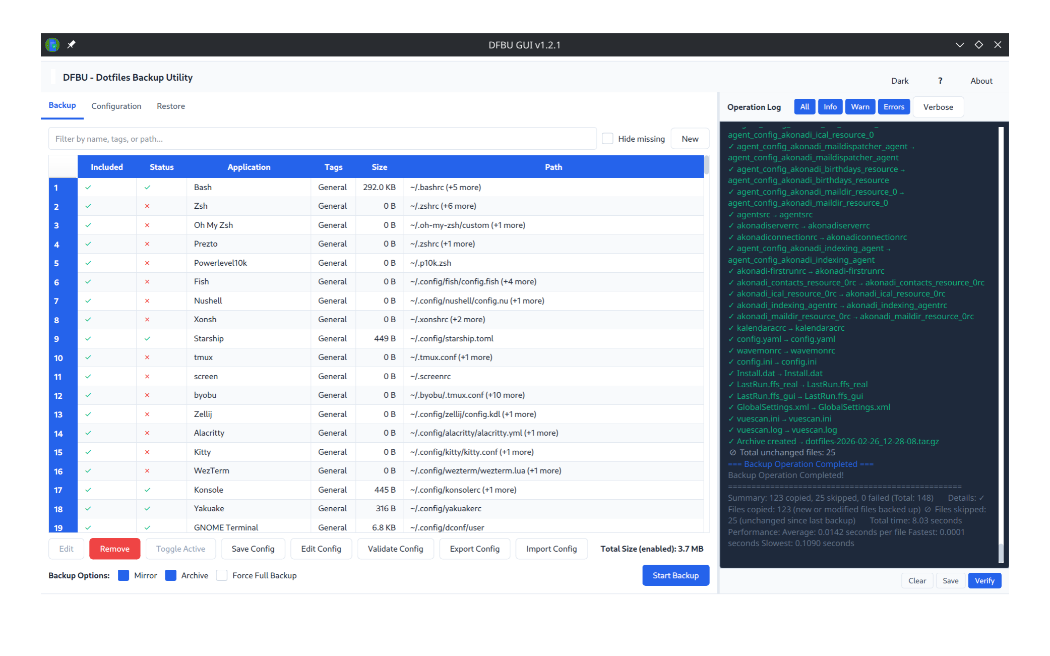
Task: Switch to the Configuration tab
Action: point(116,106)
